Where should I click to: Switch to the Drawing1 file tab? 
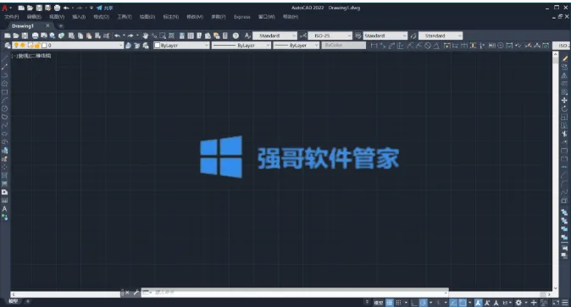(x=23, y=26)
